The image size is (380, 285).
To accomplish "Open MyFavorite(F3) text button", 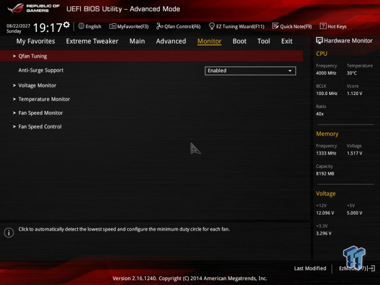I will click(133, 26).
